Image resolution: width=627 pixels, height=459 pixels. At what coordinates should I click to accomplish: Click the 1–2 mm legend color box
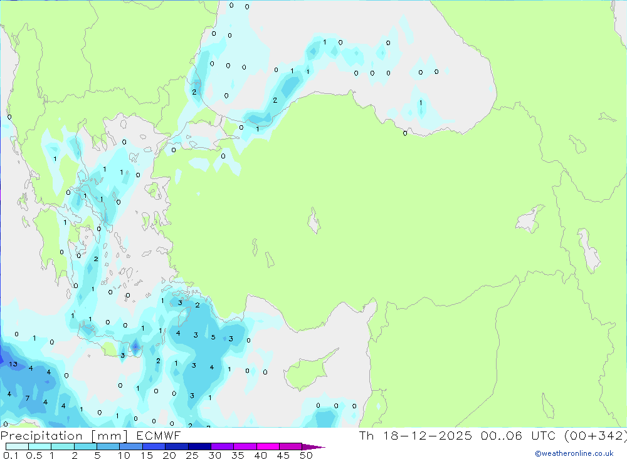pyautogui.click(x=62, y=446)
